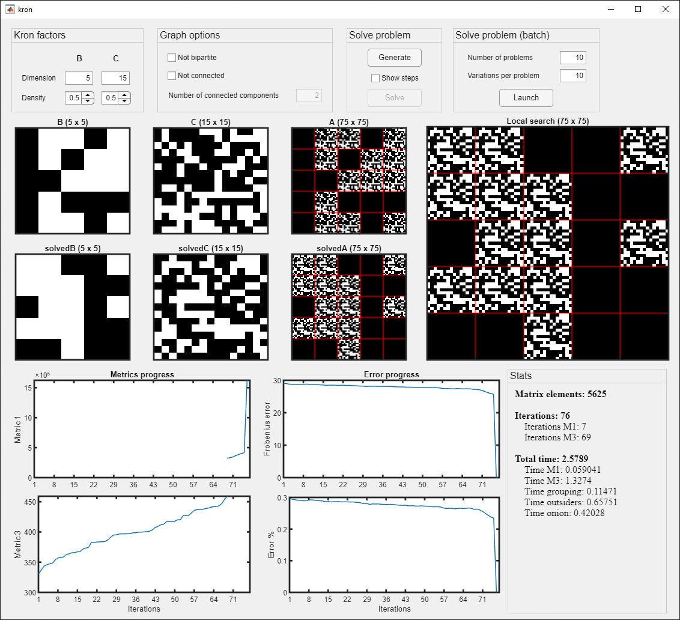Click 'Time M1: 0.059041' line
Viewport: 680px width, 620px height.
563,470
